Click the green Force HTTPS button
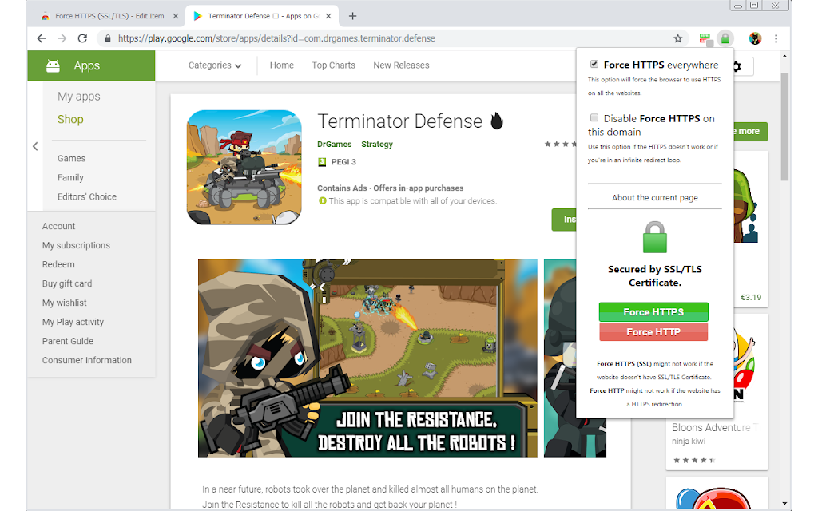 coord(653,312)
